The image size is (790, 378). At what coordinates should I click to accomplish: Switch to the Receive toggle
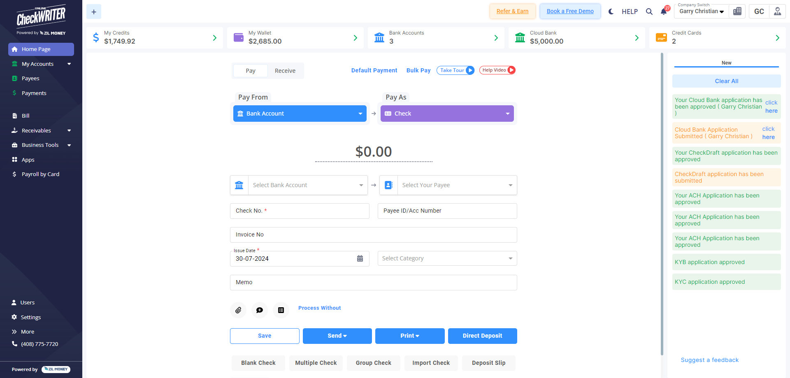pos(285,71)
